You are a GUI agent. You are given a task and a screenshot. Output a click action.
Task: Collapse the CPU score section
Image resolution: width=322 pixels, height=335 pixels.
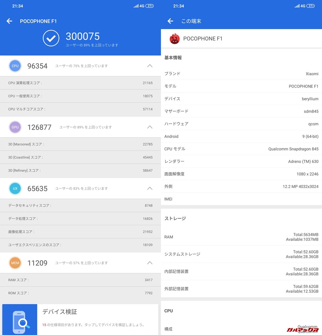point(150,66)
